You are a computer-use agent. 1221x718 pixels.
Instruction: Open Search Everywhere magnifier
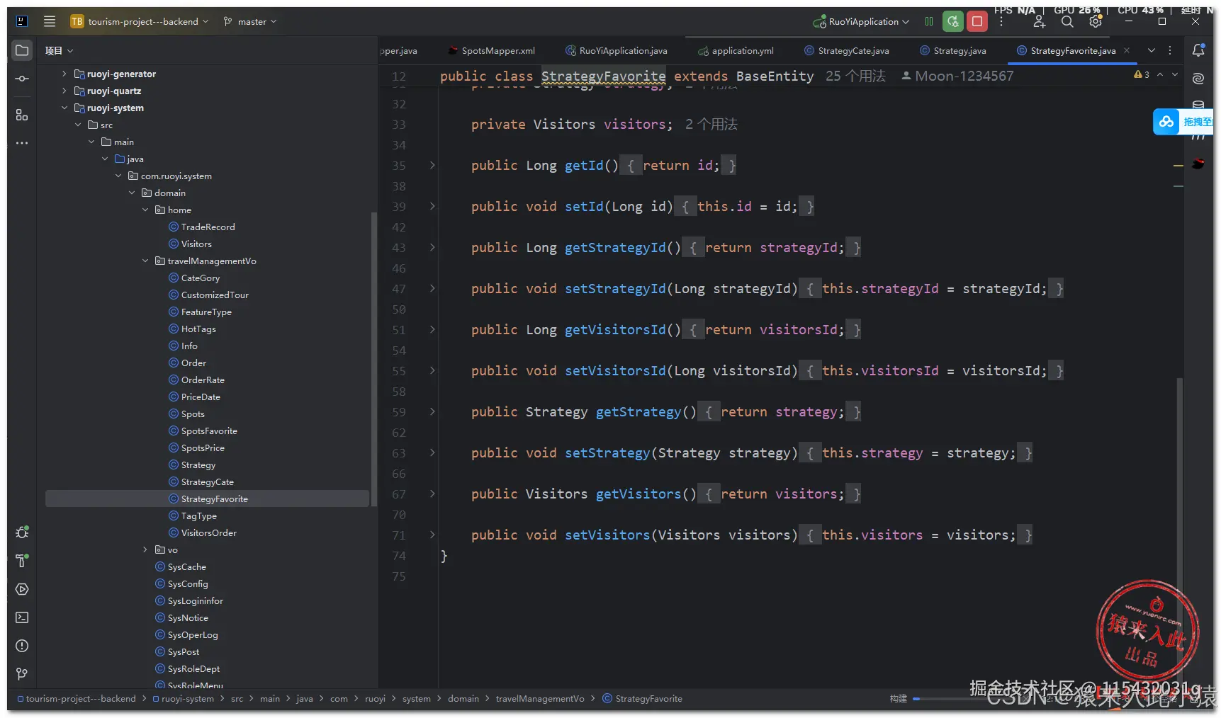[1067, 22]
